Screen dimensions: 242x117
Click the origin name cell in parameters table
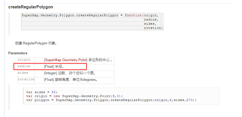tap(26, 61)
